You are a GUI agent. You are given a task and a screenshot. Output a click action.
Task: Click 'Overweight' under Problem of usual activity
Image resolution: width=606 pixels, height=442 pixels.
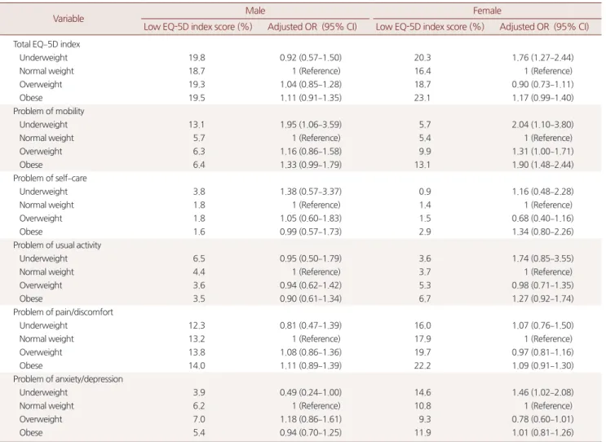41,285
